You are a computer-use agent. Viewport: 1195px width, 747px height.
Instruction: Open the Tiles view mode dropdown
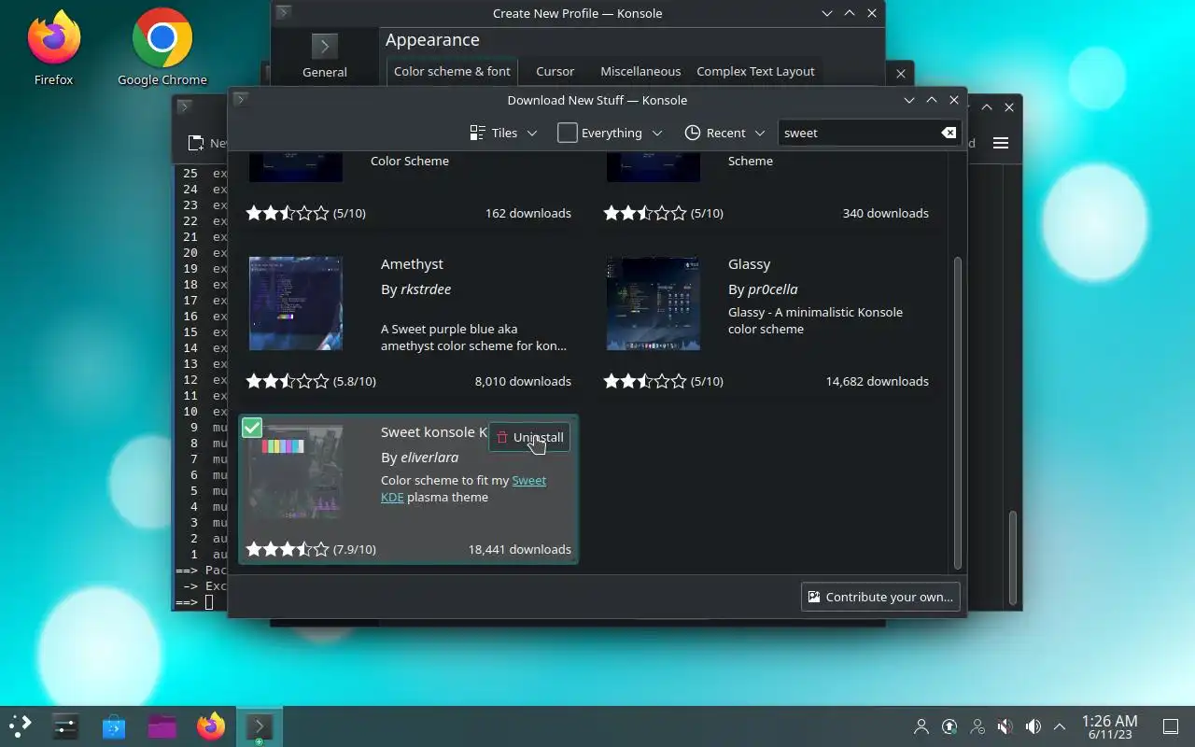tap(503, 133)
